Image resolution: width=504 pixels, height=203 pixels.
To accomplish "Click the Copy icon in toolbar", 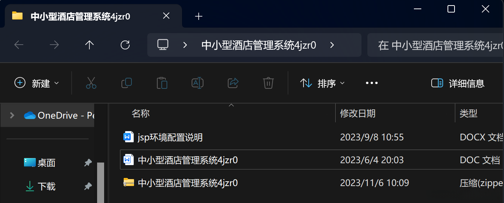I will tap(127, 83).
